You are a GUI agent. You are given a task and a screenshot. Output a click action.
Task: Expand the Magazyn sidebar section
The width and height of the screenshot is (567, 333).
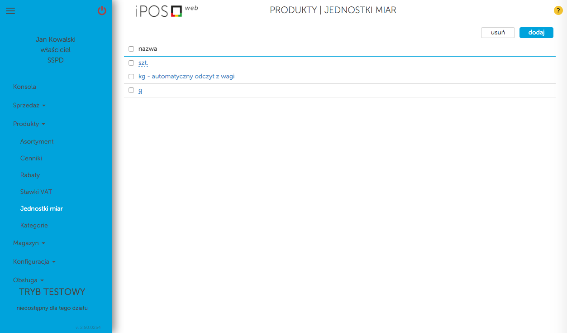coord(29,243)
